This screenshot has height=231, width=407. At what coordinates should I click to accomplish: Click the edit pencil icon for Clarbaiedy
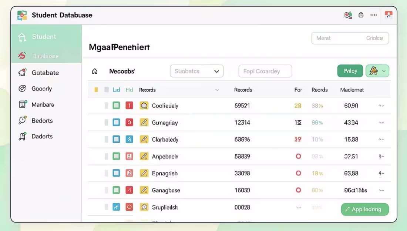click(x=144, y=139)
